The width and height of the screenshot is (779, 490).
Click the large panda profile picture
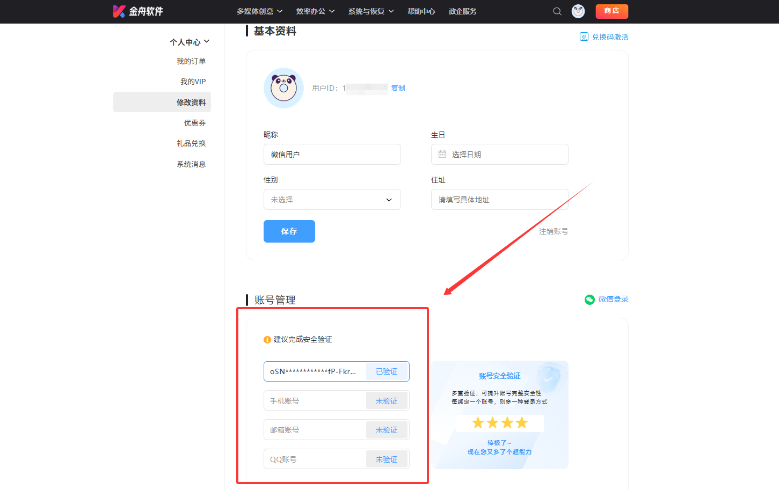coord(283,88)
